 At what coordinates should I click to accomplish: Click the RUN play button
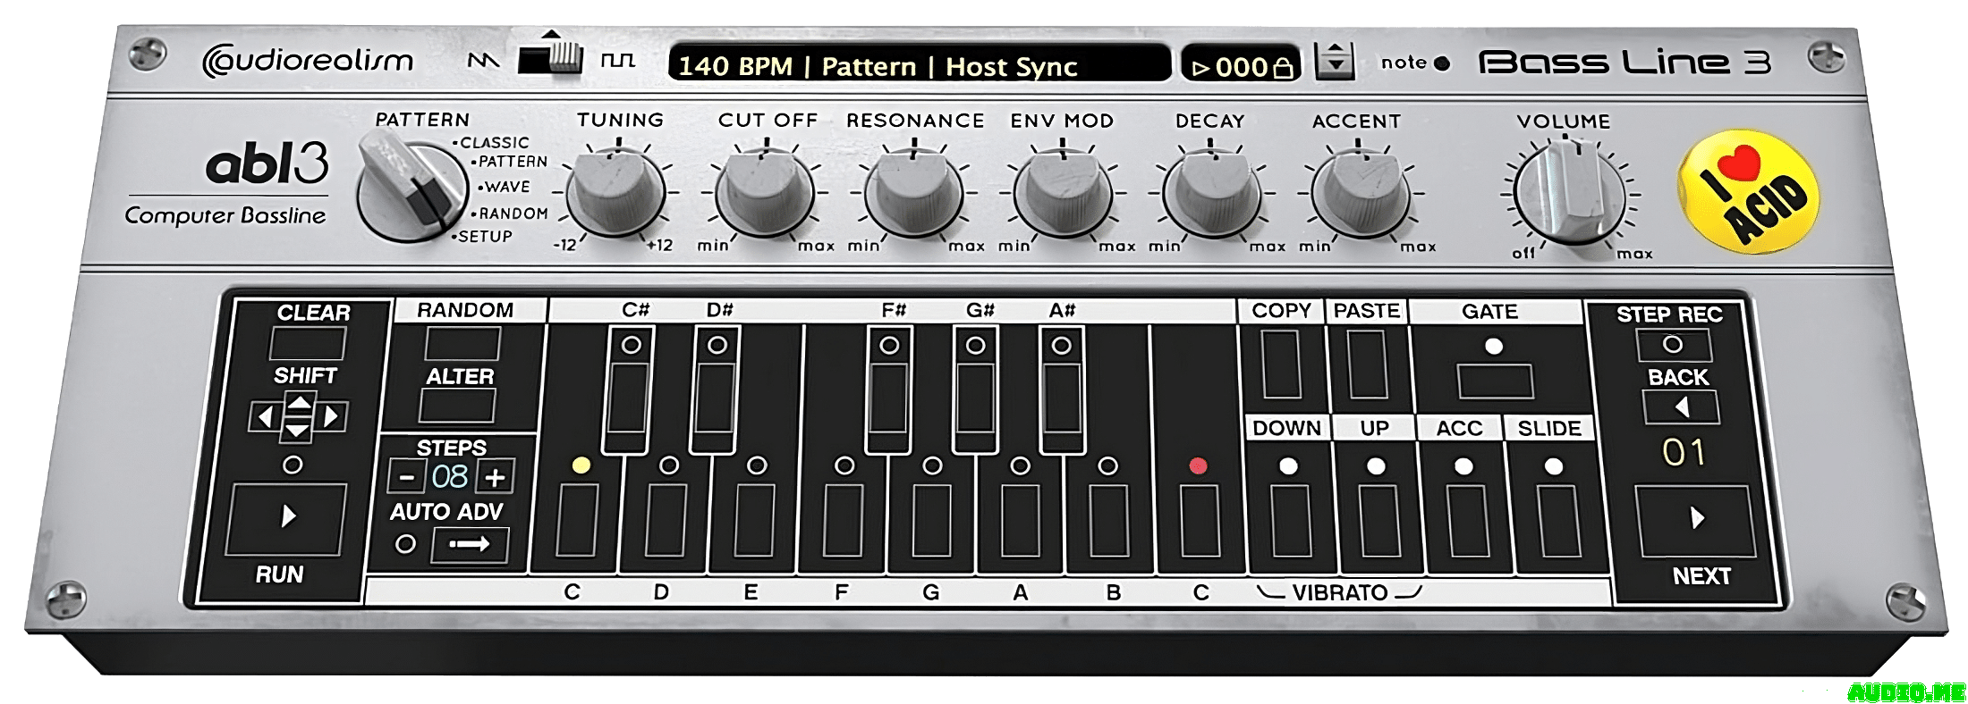click(286, 518)
